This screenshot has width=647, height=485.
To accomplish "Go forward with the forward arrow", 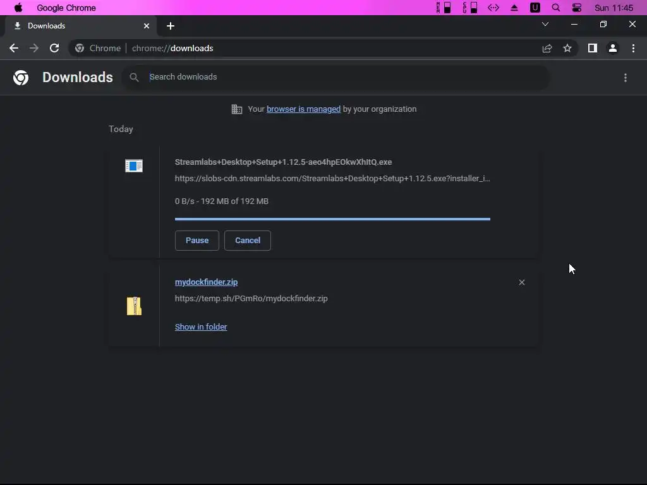I will (34, 48).
